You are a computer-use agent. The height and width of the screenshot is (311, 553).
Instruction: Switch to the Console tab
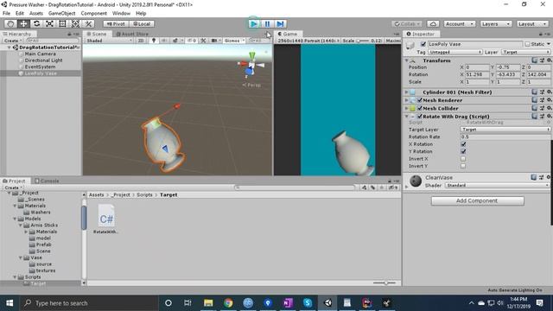(47, 181)
